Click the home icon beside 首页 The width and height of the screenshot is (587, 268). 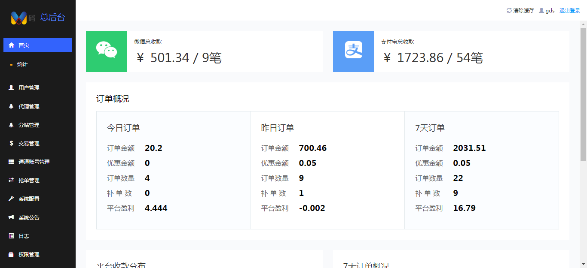12,45
